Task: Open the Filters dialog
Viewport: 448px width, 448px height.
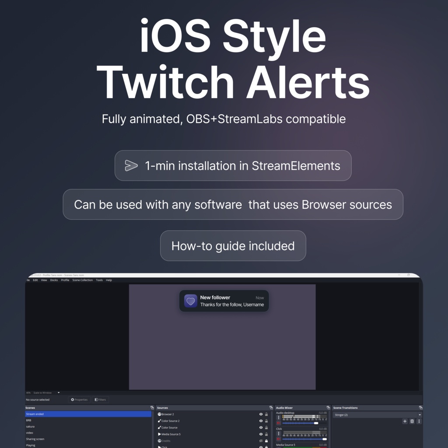Action: point(100,399)
